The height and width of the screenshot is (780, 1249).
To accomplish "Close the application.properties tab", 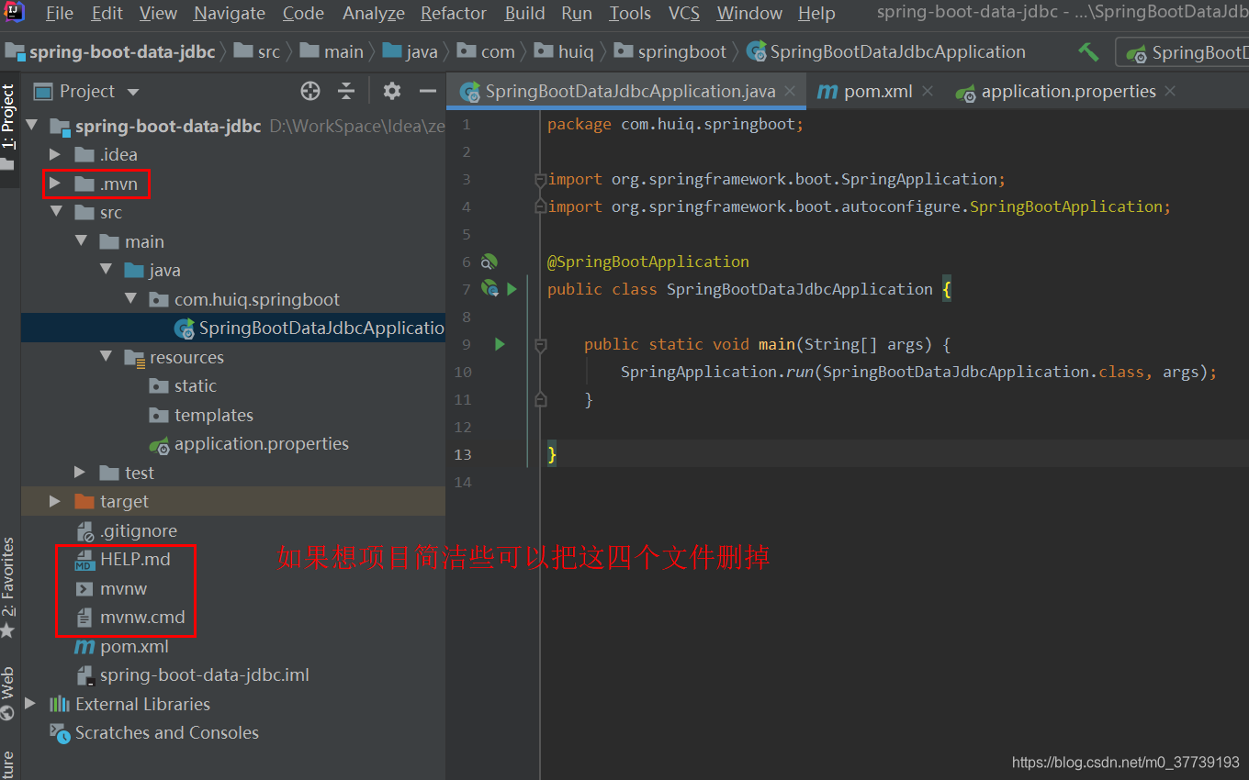I will pyautogui.click(x=1170, y=91).
